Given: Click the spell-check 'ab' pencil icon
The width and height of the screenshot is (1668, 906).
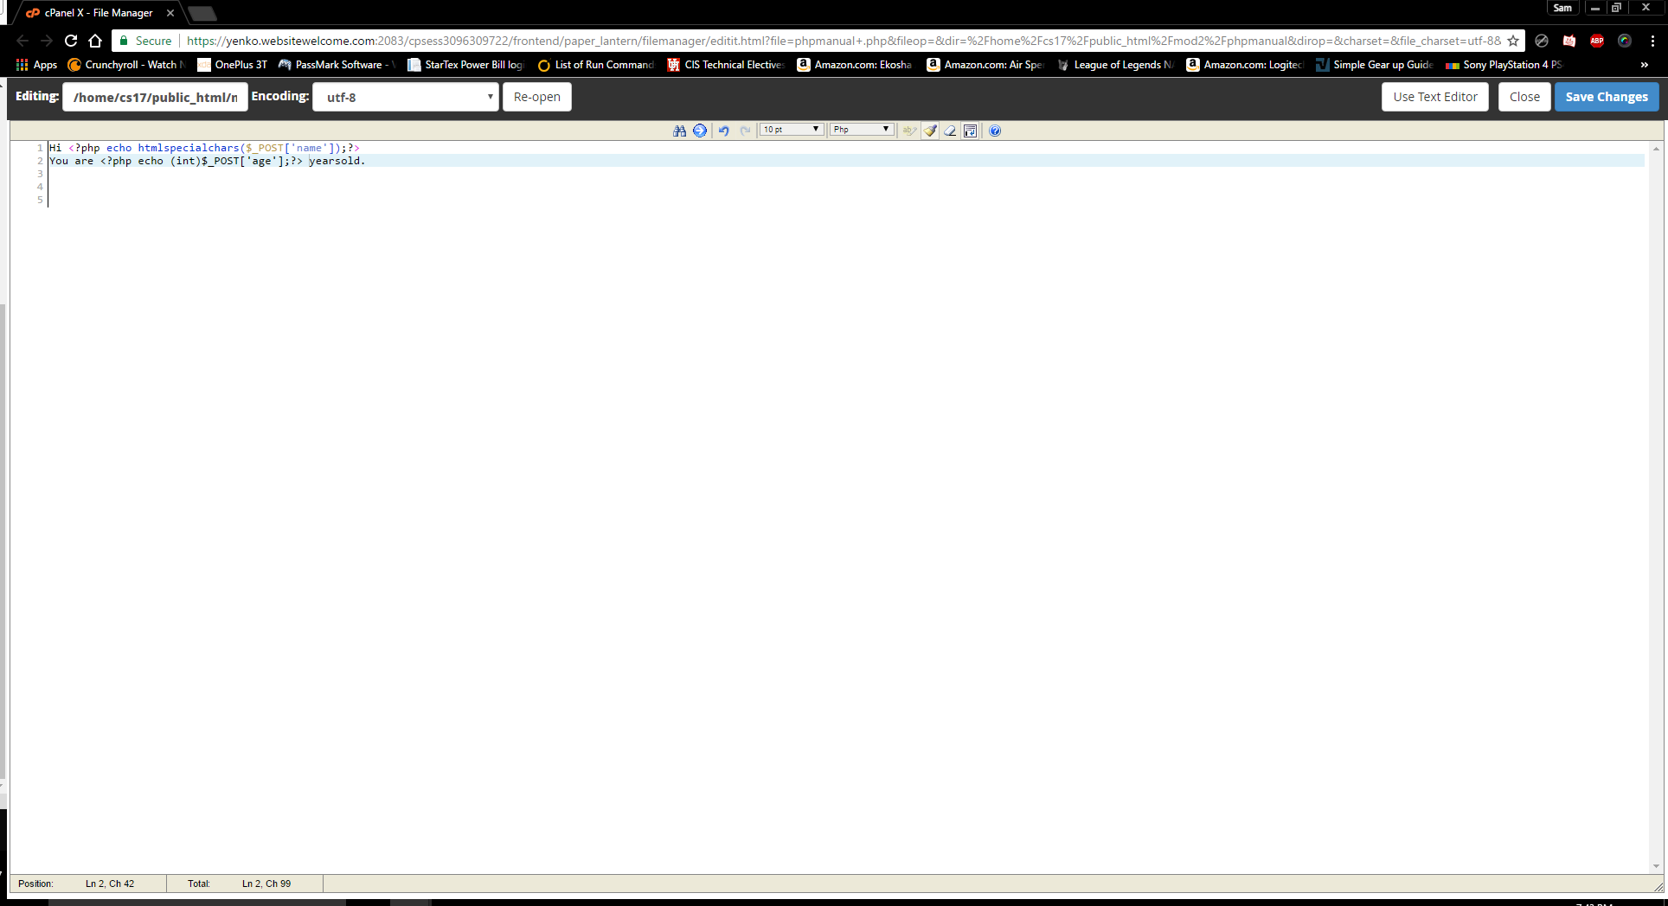Looking at the screenshot, I should coord(909,131).
